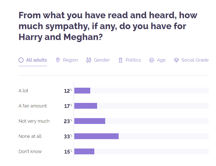
Task: Click the purple 'A lot' bar
Action: 82,91
